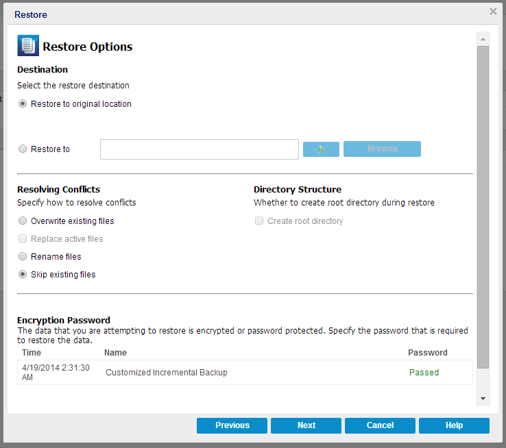506x448 pixels.
Task: Close the Restore dialog with X
Action: [x=493, y=12]
